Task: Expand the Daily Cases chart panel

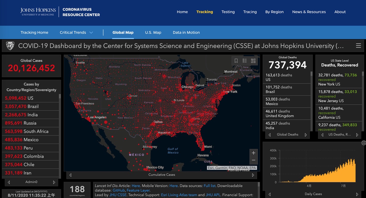Action: pos(364,143)
